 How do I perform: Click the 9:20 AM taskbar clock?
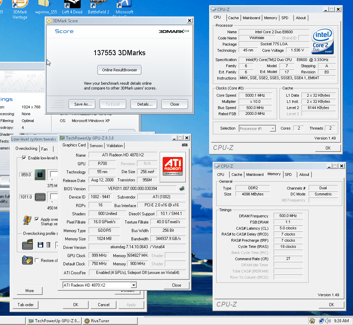[x=341, y=321]
